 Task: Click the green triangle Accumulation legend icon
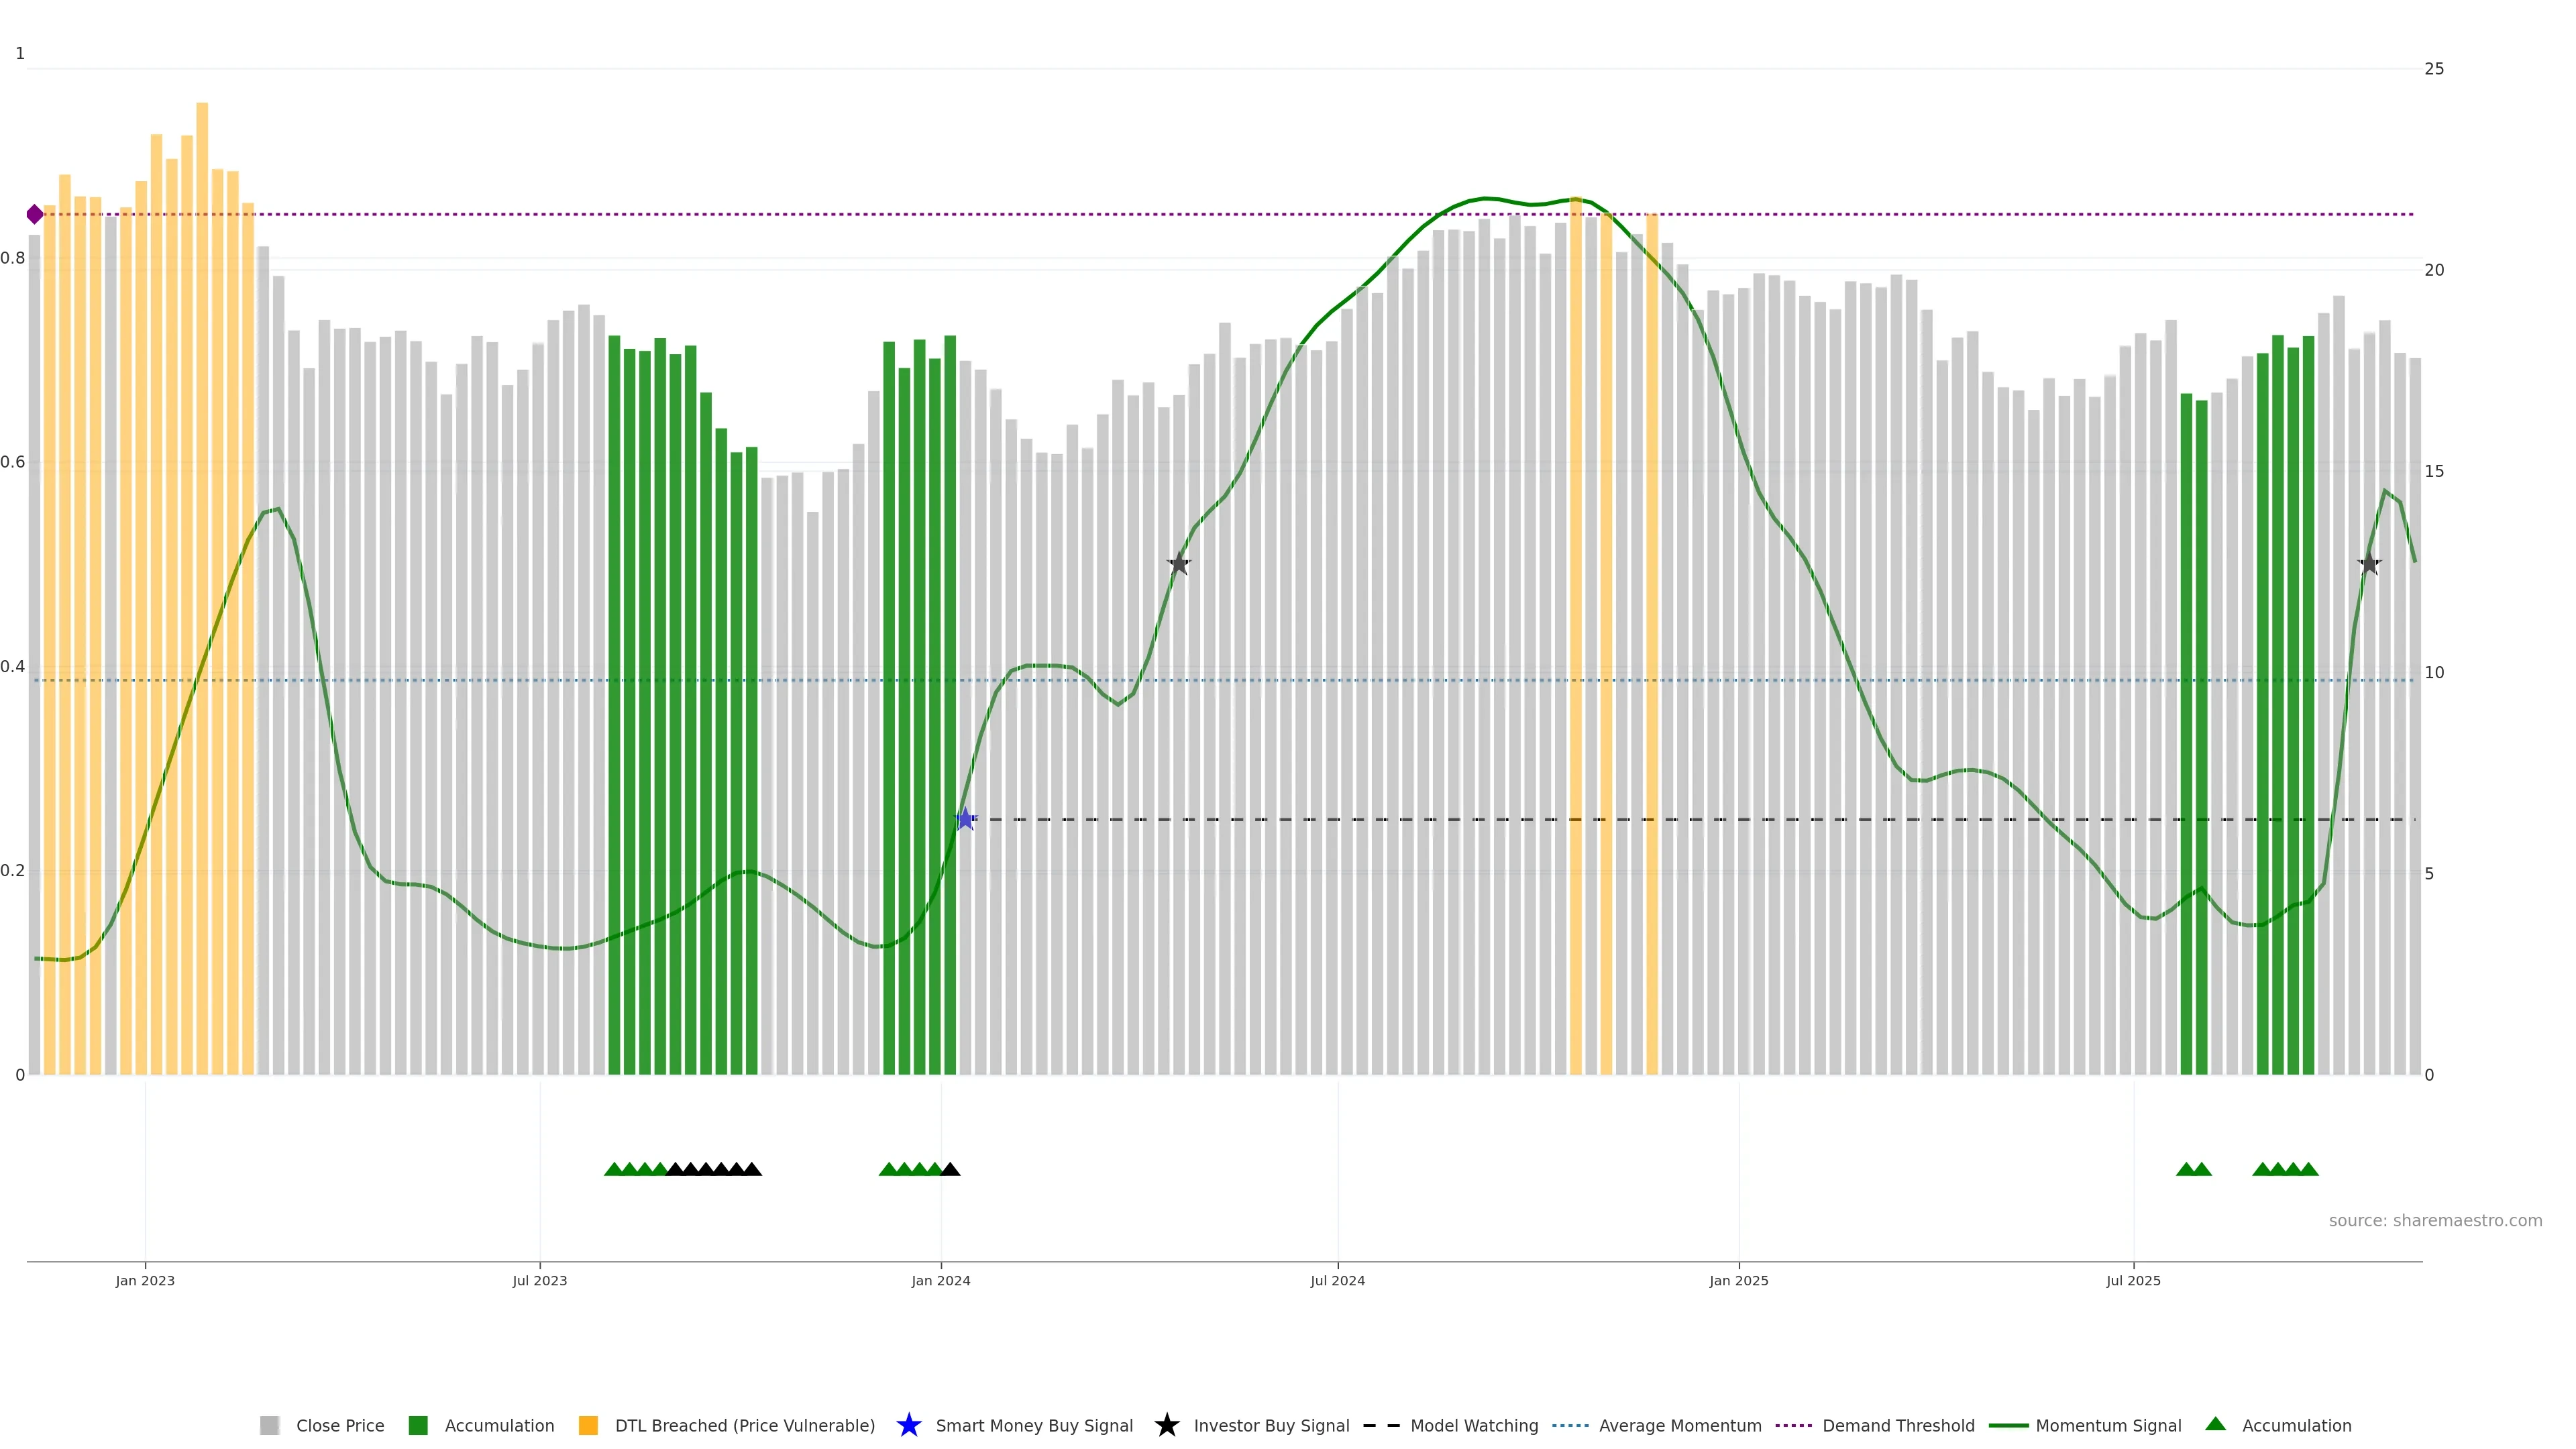[x=2216, y=1425]
